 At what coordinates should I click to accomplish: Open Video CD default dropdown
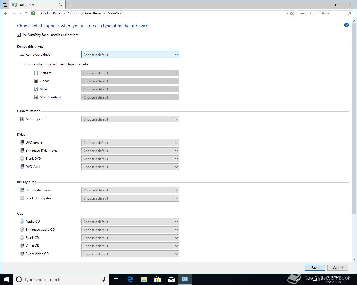(130, 246)
